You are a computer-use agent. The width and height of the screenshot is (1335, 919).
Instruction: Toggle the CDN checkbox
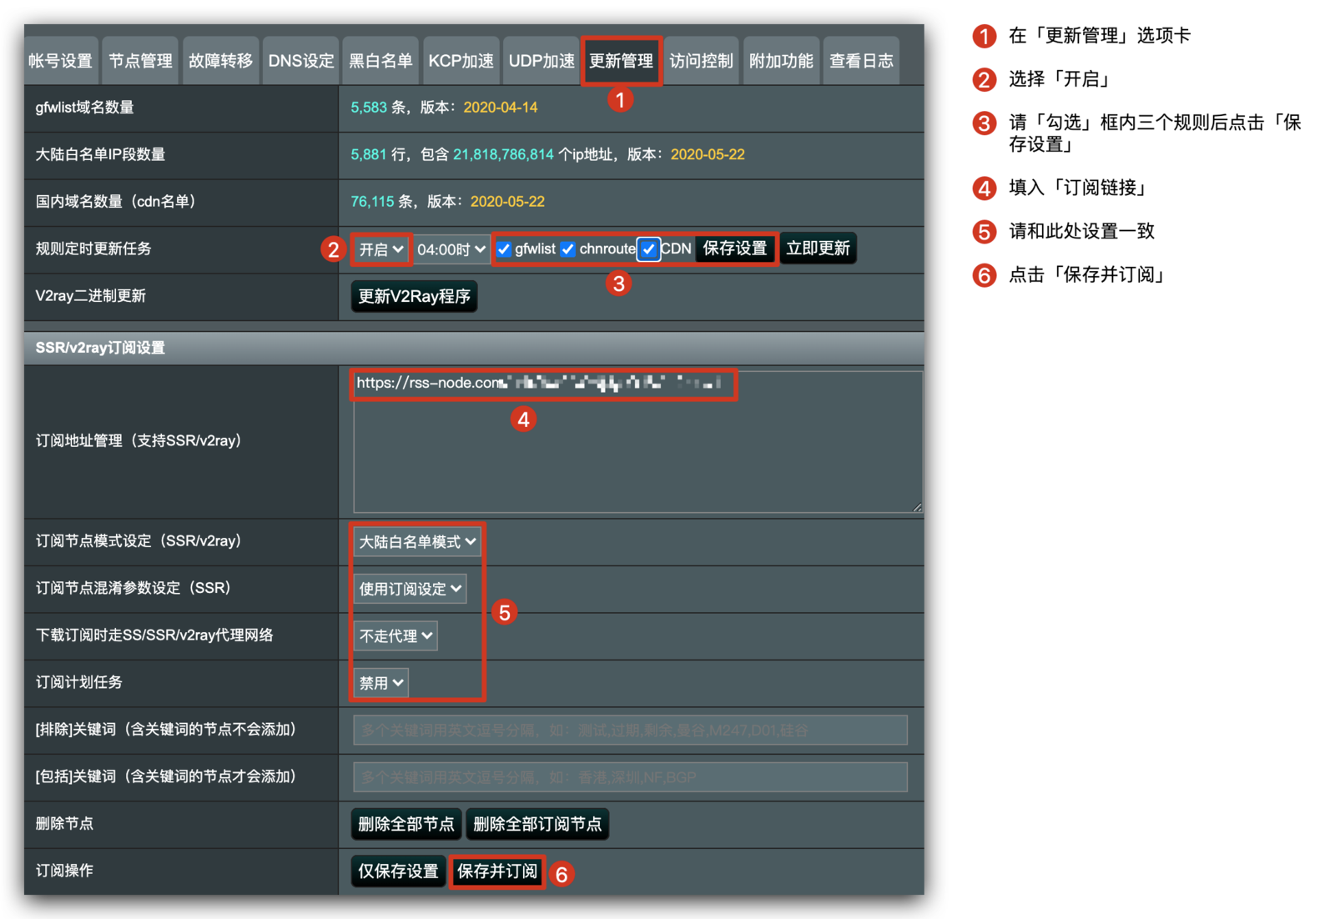click(x=648, y=249)
